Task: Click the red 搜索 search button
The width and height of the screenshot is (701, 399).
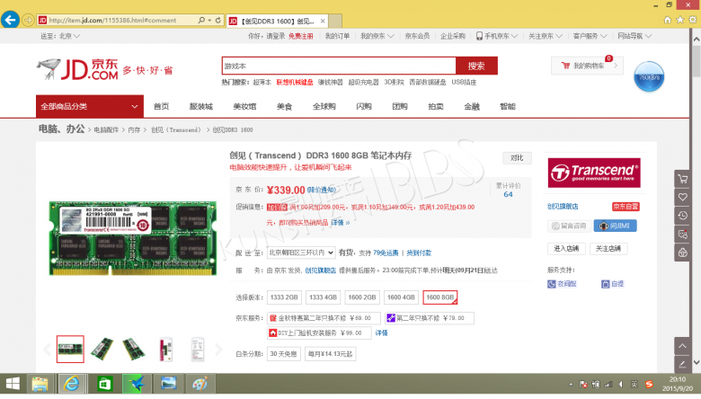Action: click(476, 66)
